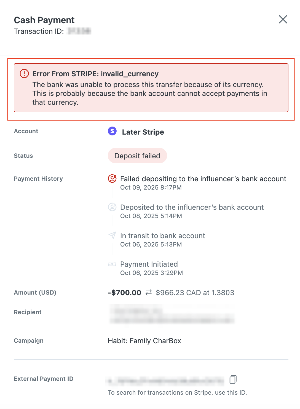
Task: Click the $966.23 CAD converted amount
Action: point(195,293)
